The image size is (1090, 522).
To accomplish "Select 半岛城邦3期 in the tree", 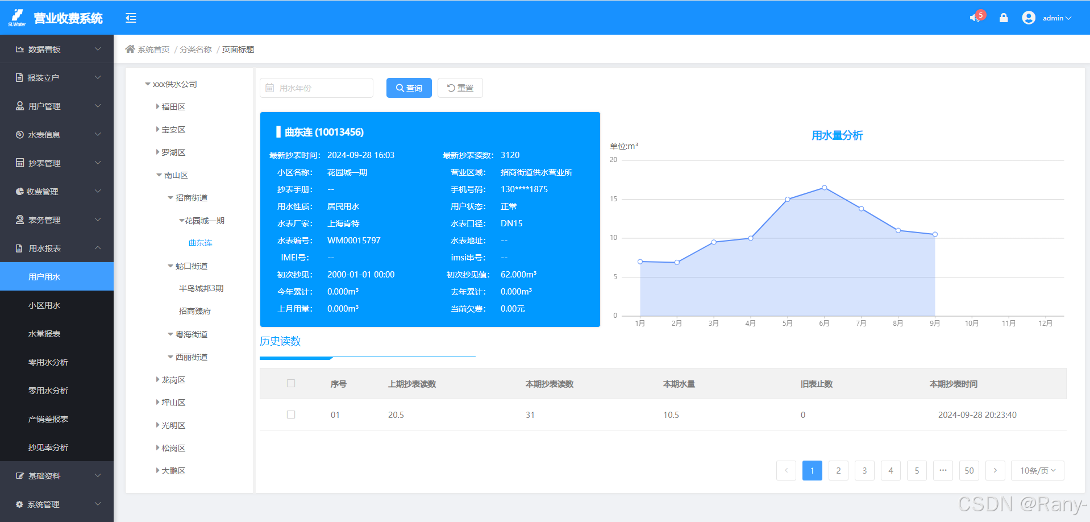I will point(201,288).
